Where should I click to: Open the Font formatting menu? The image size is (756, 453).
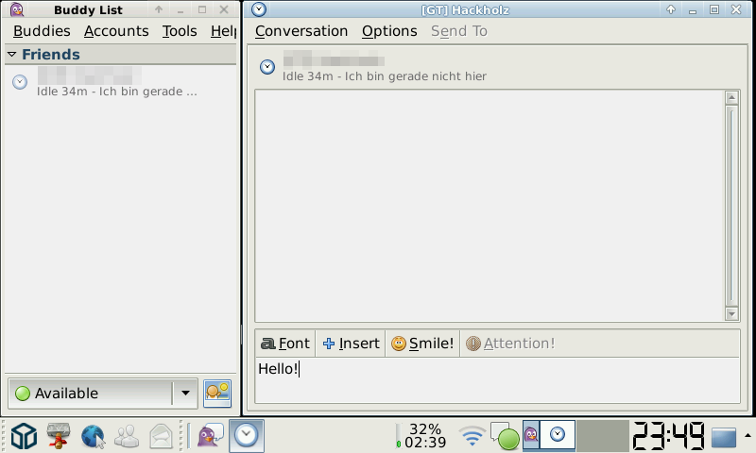pos(285,344)
